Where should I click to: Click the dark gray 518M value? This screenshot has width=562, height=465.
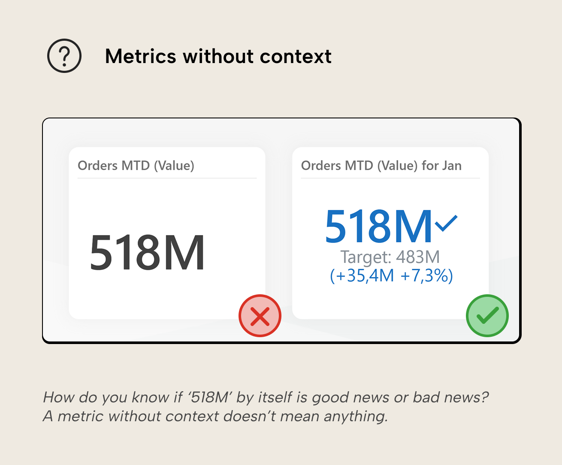(147, 253)
